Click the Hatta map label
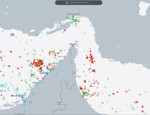The height and width of the screenshot is (115, 150). (x=69, y=86)
